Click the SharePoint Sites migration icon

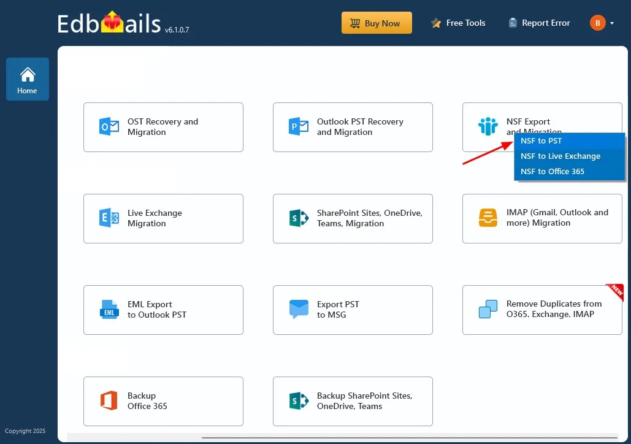(x=299, y=218)
